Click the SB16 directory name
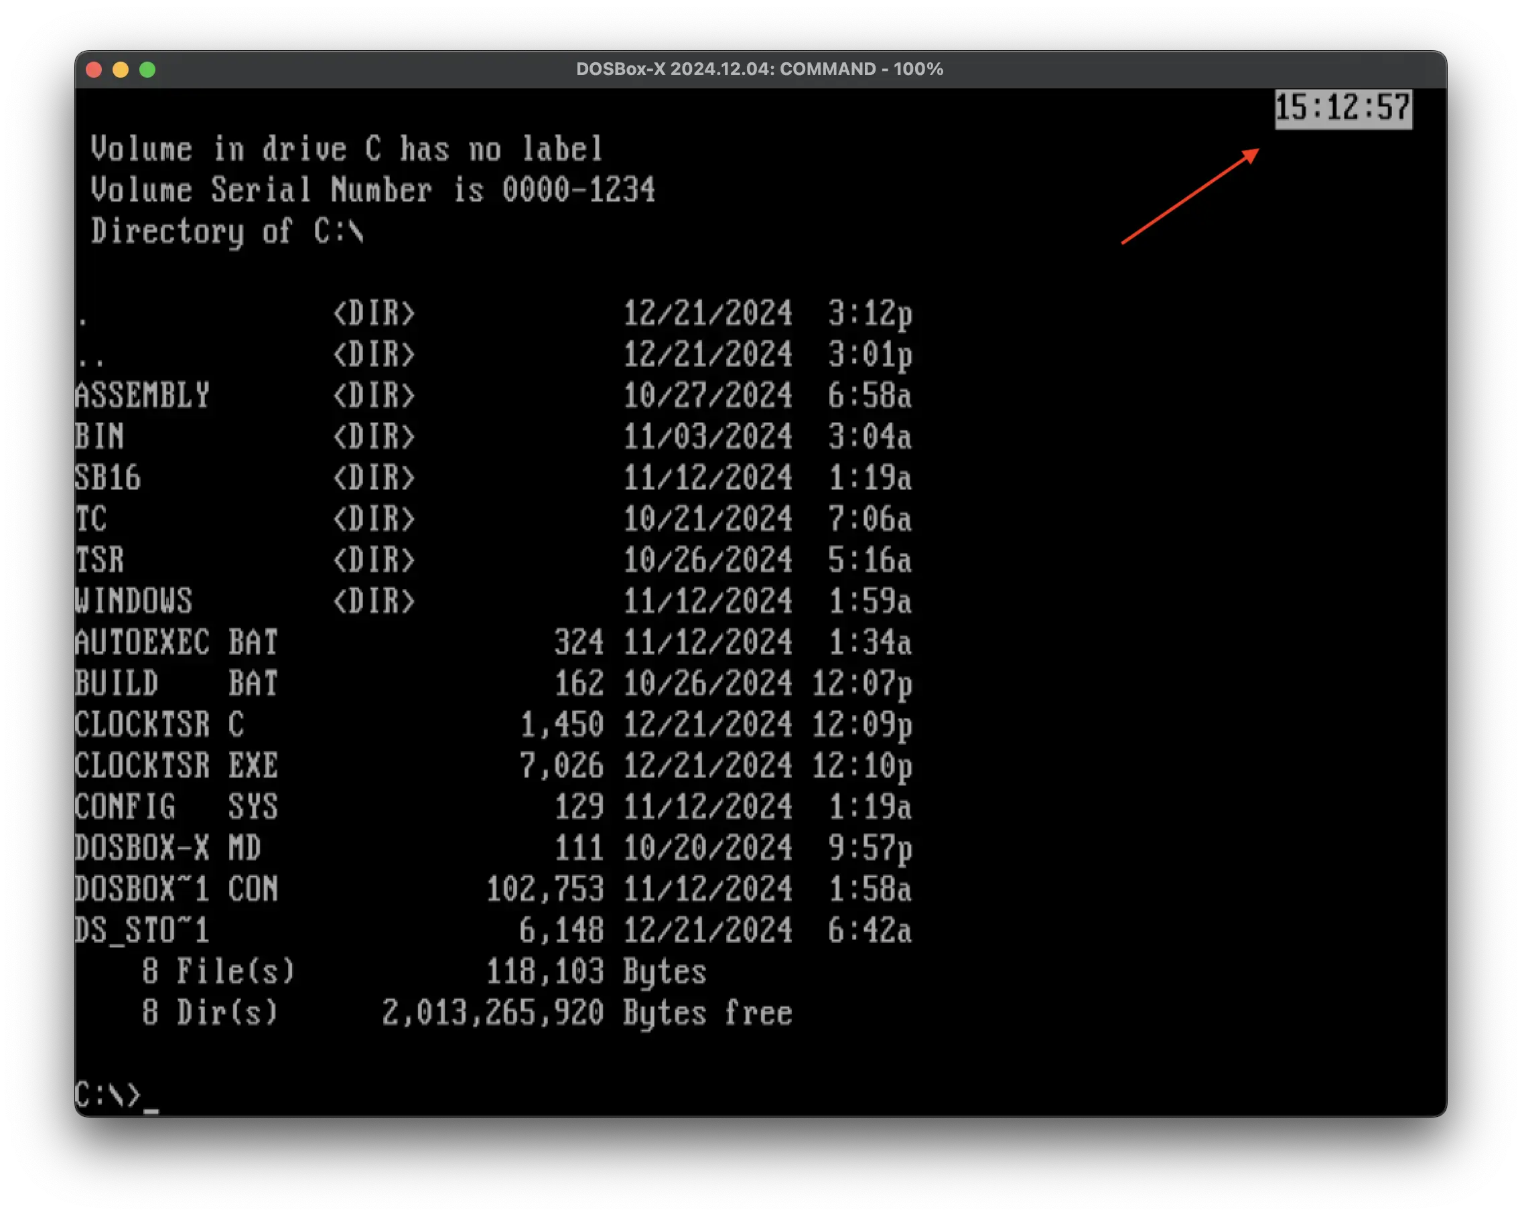1522x1216 pixels. pos(108,477)
